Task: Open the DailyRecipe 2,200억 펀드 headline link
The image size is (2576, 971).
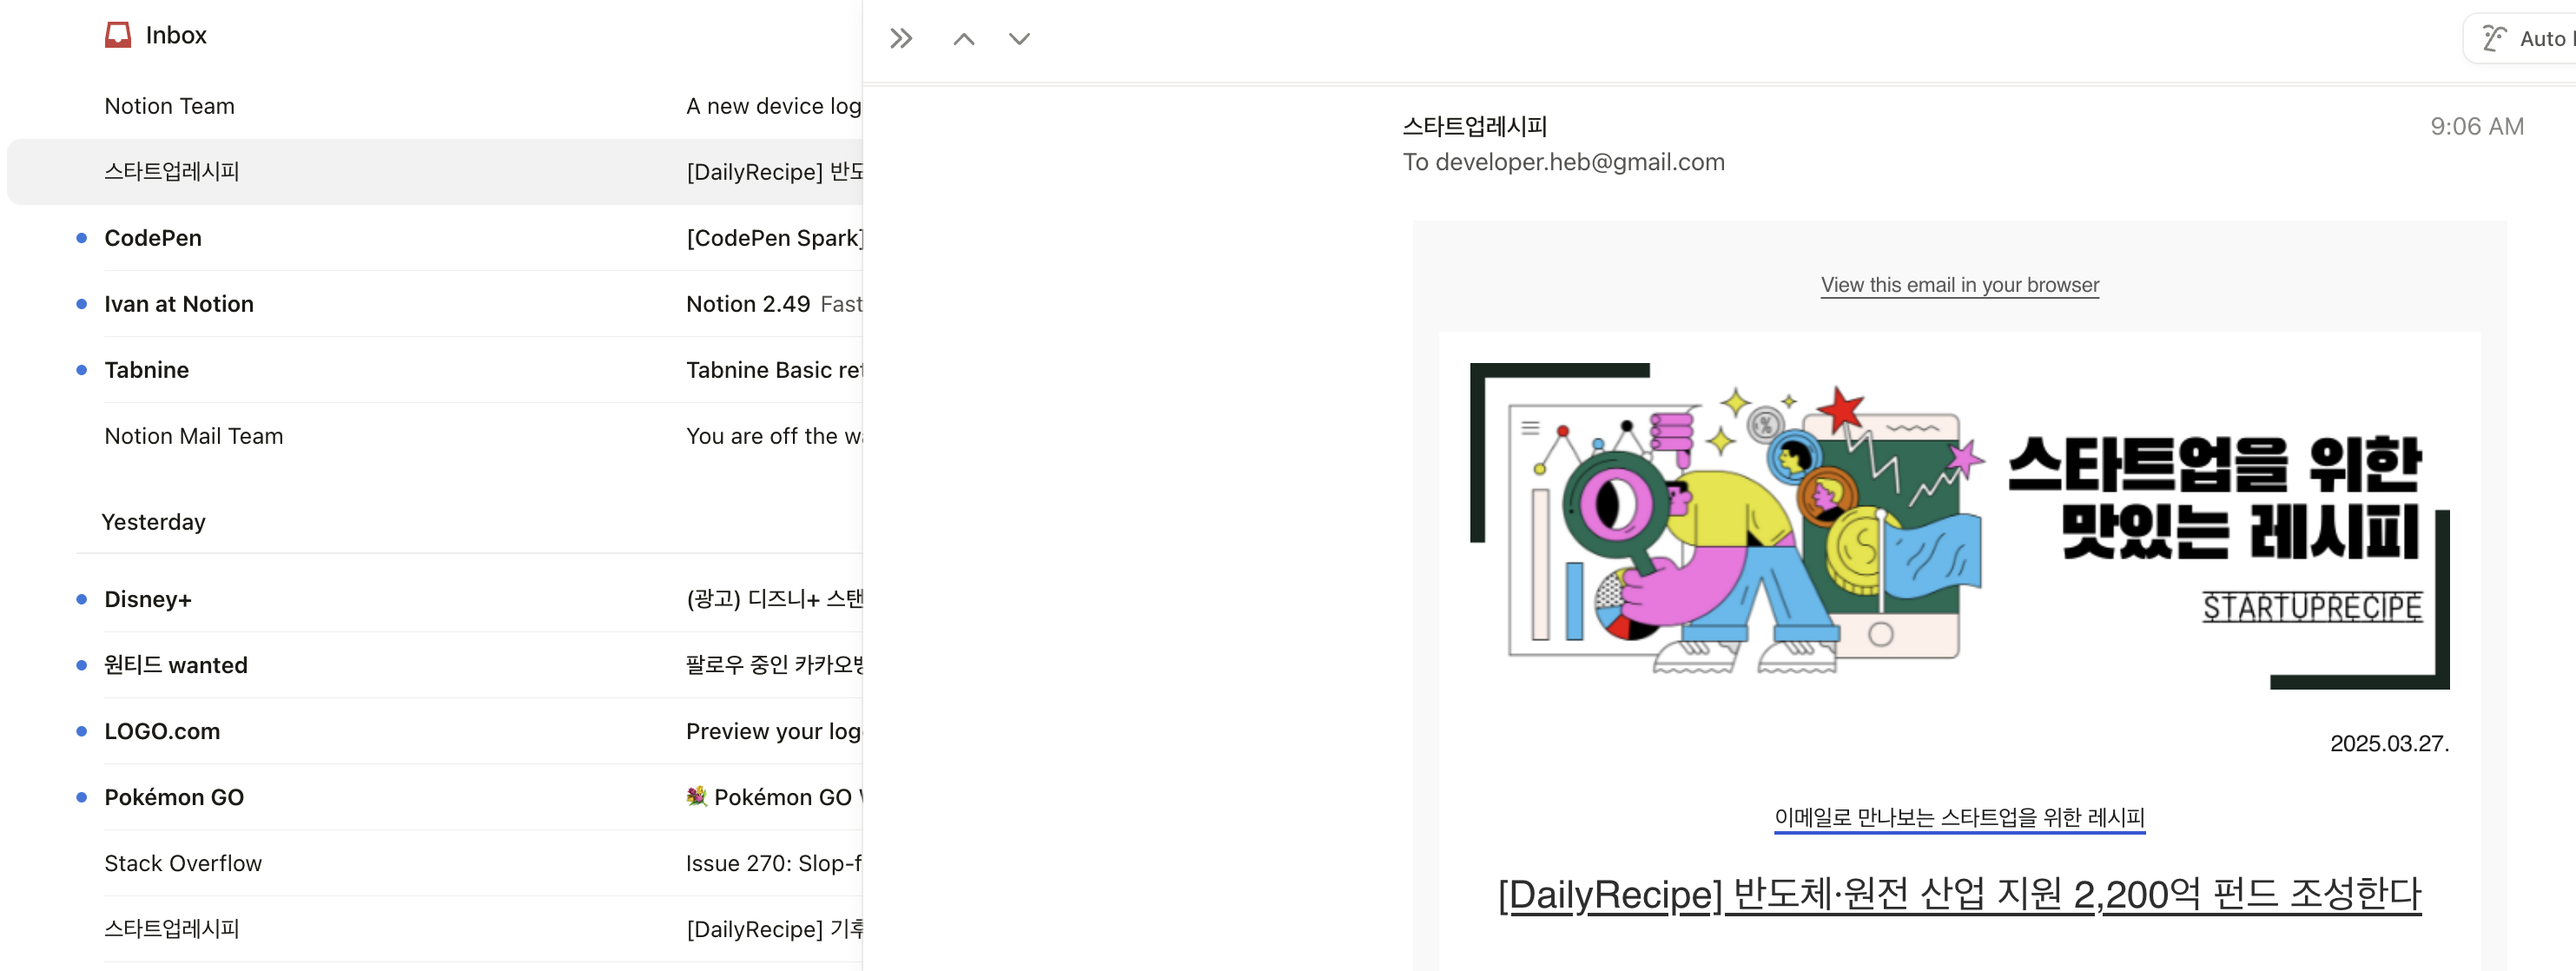Action: [x=1959, y=894]
